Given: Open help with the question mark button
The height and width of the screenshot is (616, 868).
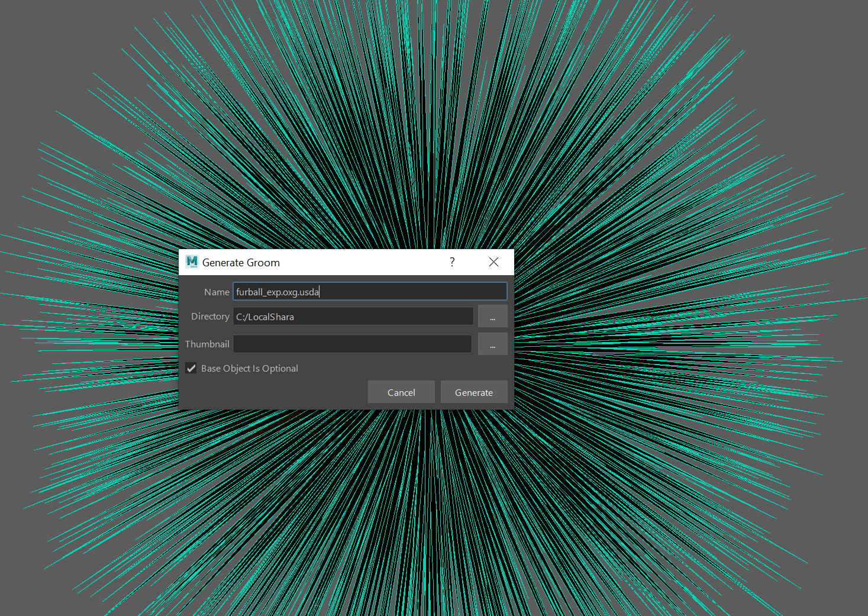Looking at the screenshot, I should (452, 262).
